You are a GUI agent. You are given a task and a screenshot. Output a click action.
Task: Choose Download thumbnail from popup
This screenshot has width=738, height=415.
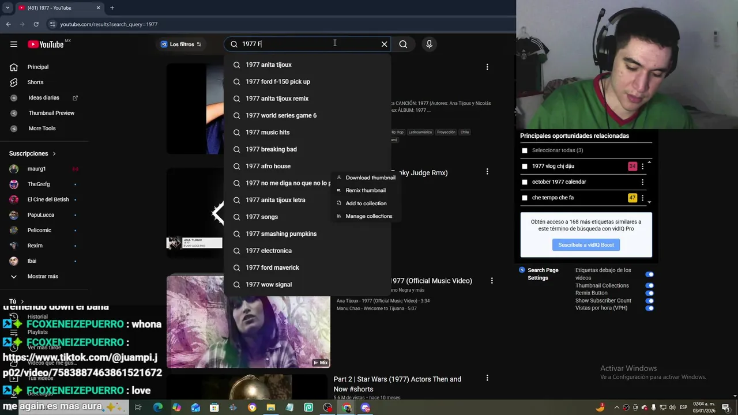(366, 178)
